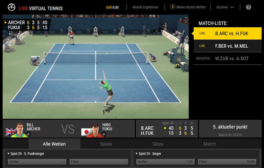Bet on Fukui as 5. Punktsieger
The width and height of the screenshot is (264, 168).
99,162
